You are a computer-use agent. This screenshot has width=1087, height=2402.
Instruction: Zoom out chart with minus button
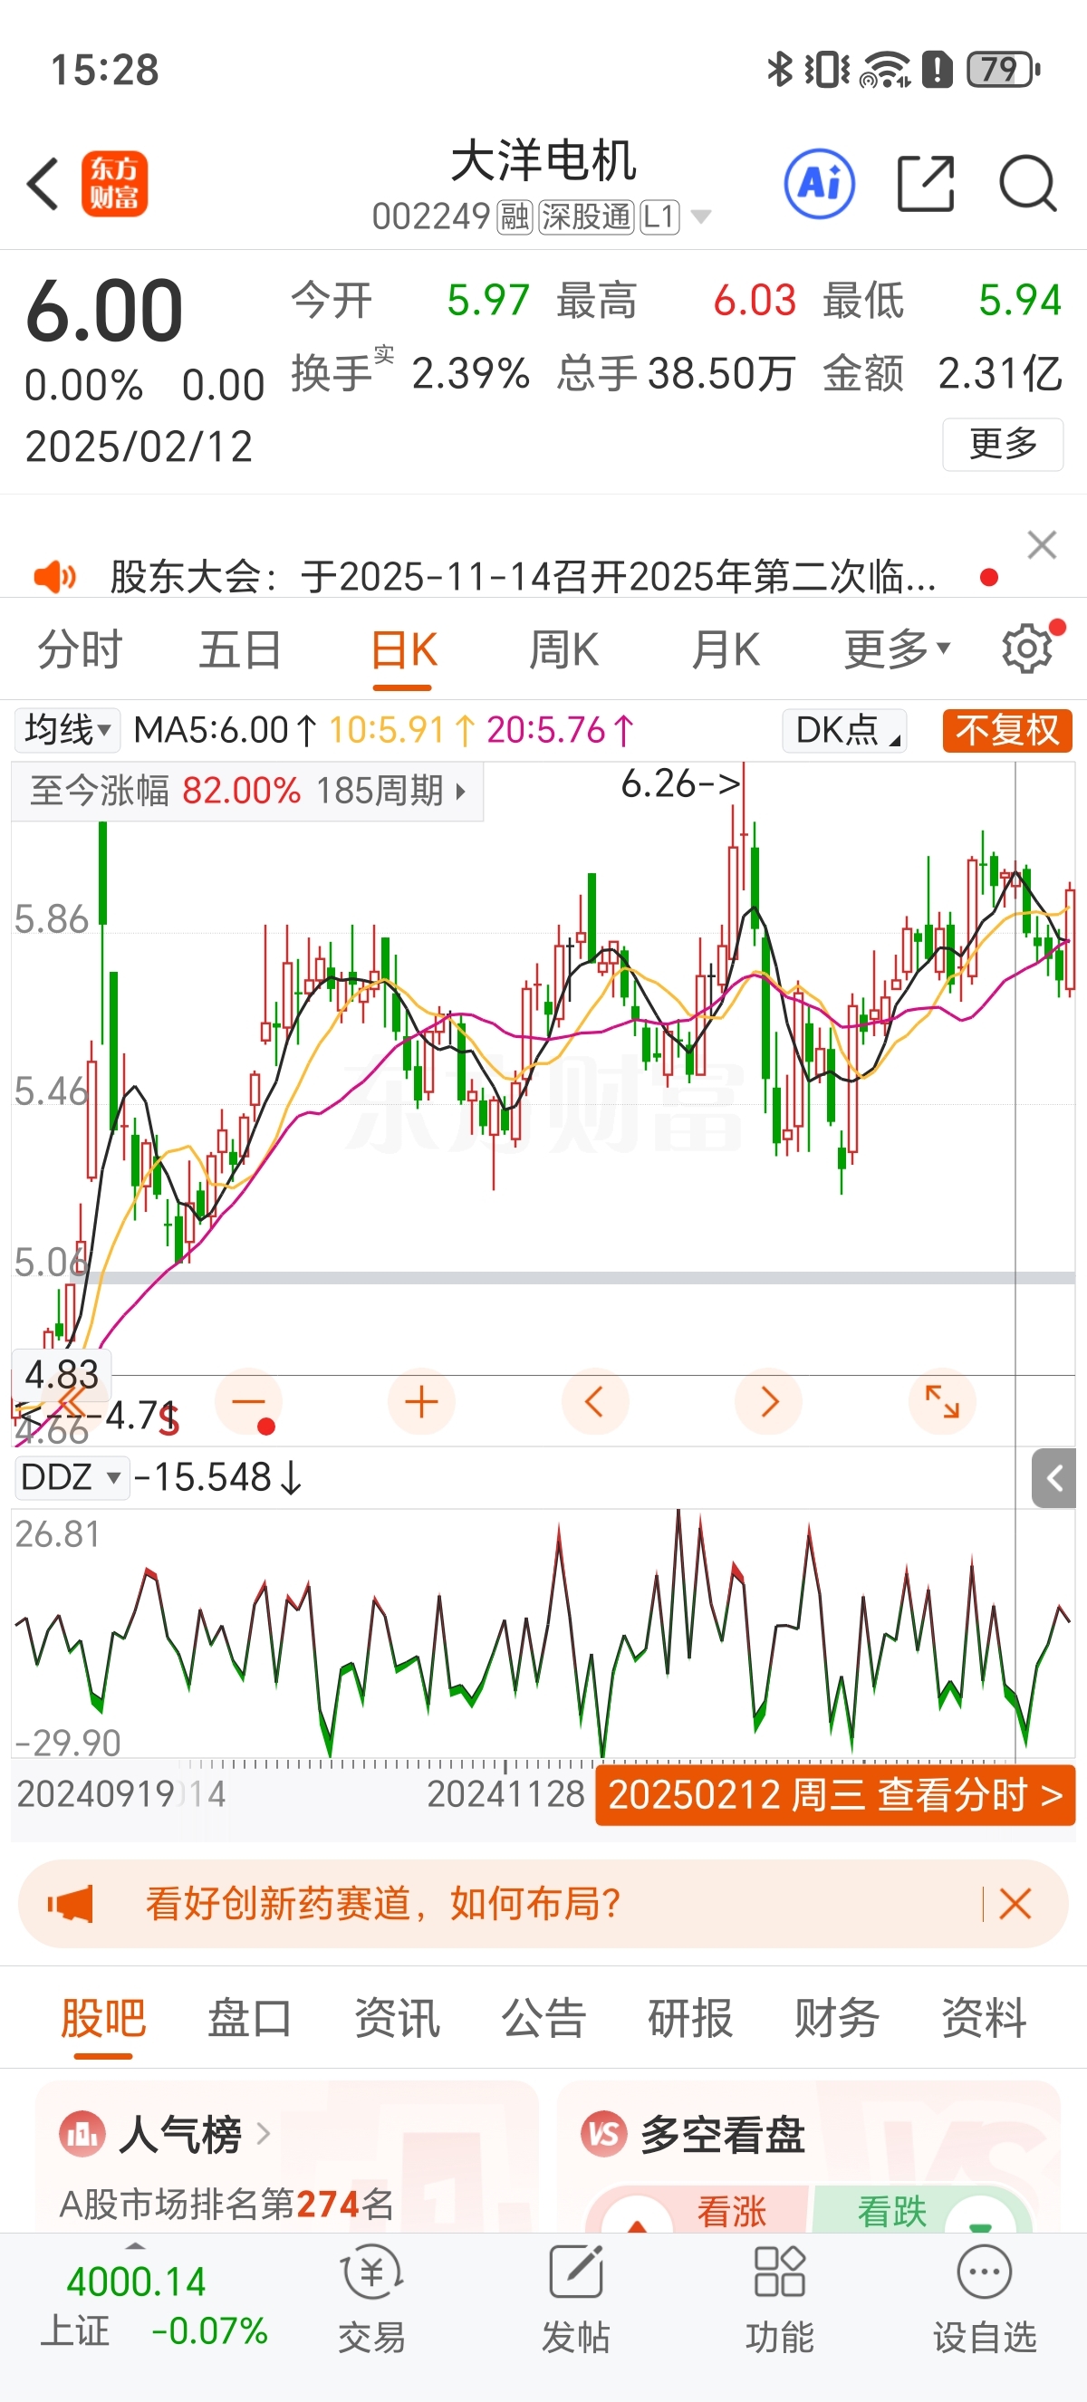249,1401
